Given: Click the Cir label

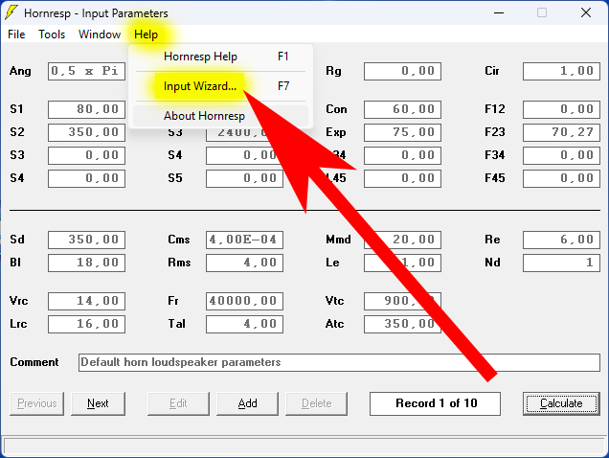Looking at the screenshot, I should [x=492, y=71].
